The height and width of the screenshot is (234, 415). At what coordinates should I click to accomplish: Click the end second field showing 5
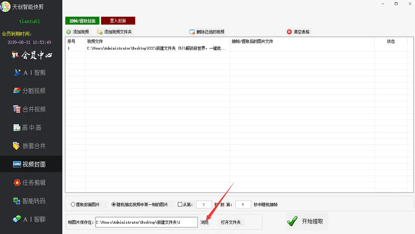[x=243, y=204]
